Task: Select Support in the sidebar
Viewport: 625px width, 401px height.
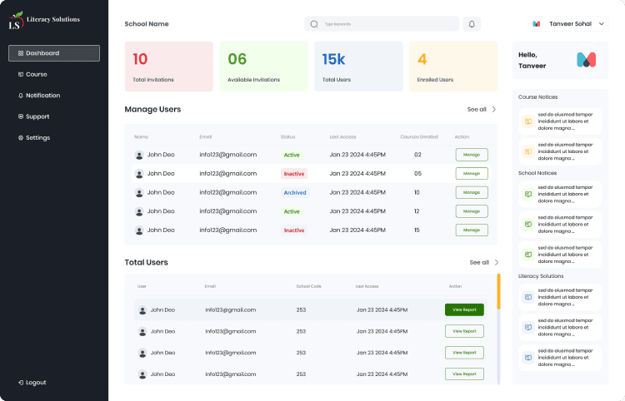Action: [x=37, y=116]
